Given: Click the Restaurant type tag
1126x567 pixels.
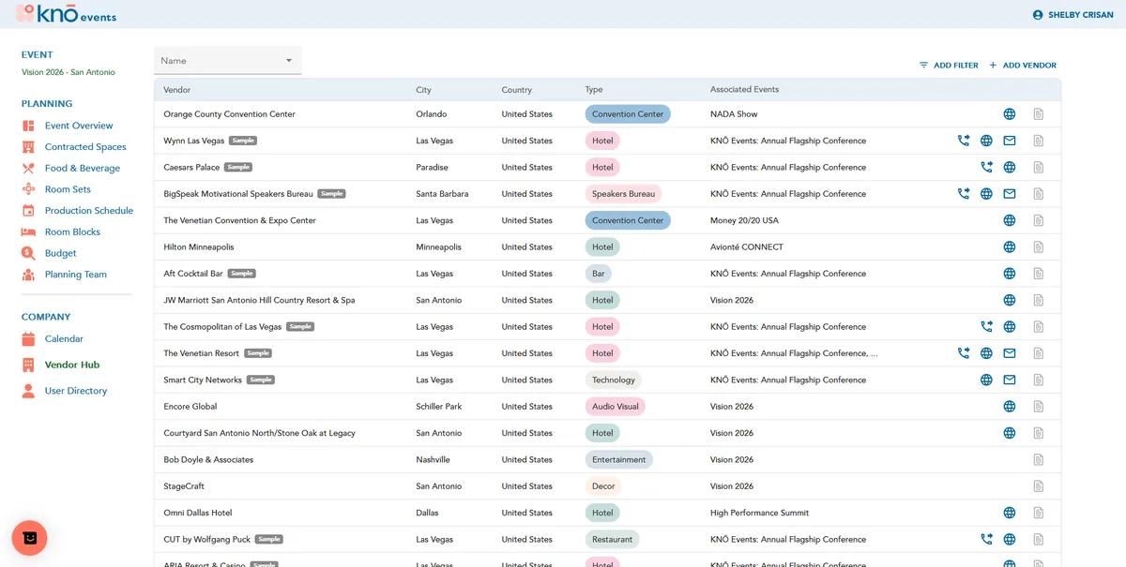Looking at the screenshot, I should pyautogui.click(x=612, y=540).
